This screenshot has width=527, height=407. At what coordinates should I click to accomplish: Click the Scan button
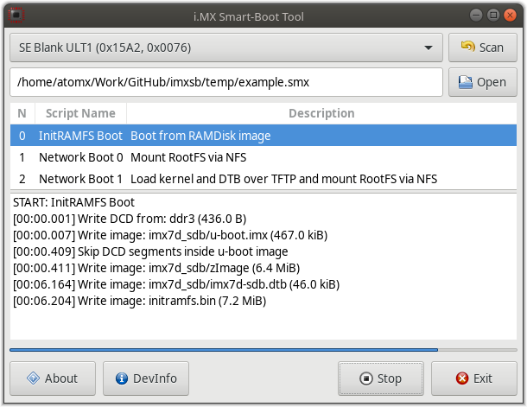(483, 48)
